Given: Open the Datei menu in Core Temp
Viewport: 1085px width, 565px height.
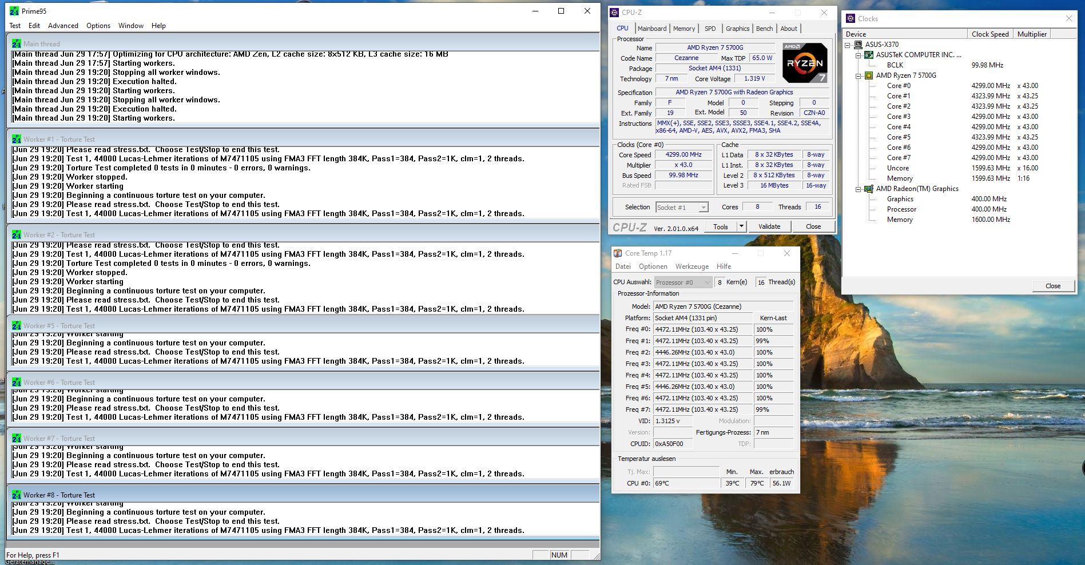Looking at the screenshot, I should [623, 266].
